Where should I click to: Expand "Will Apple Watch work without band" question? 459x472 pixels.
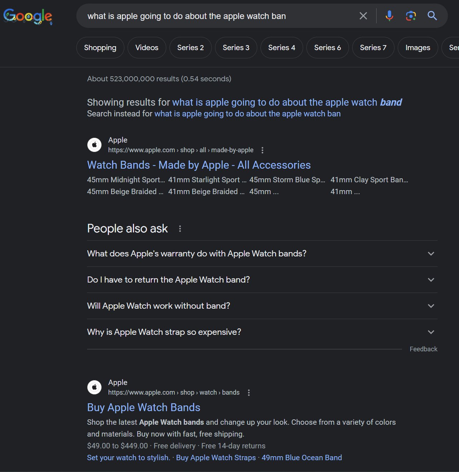pos(262,306)
